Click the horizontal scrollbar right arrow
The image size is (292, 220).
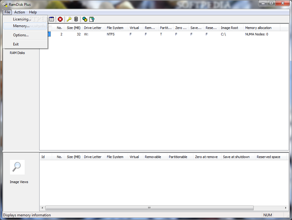click(x=286, y=208)
